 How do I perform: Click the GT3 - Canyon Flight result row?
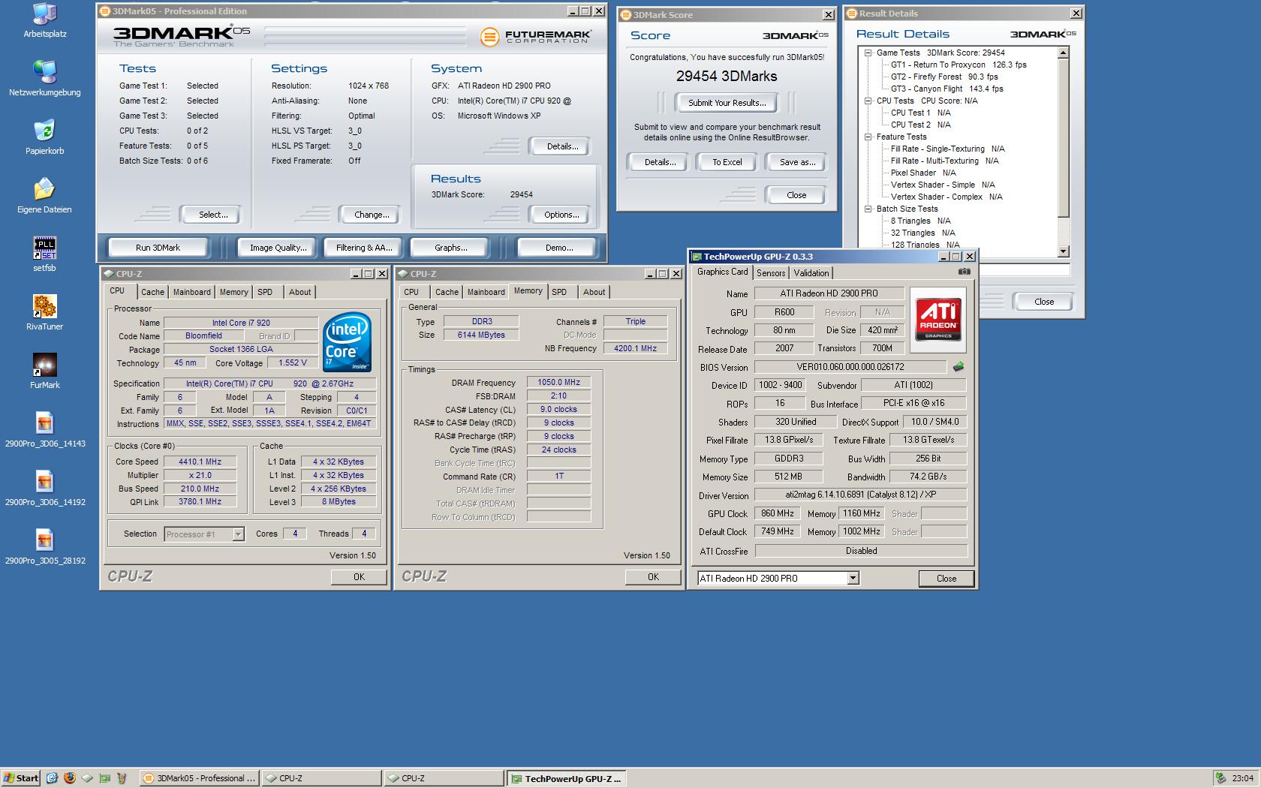(947, 89)
